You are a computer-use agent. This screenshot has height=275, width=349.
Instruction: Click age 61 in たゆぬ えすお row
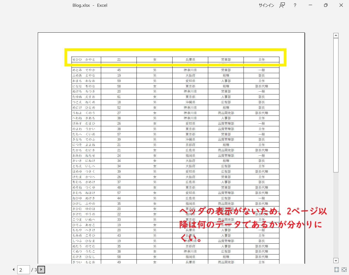[119, 97]
